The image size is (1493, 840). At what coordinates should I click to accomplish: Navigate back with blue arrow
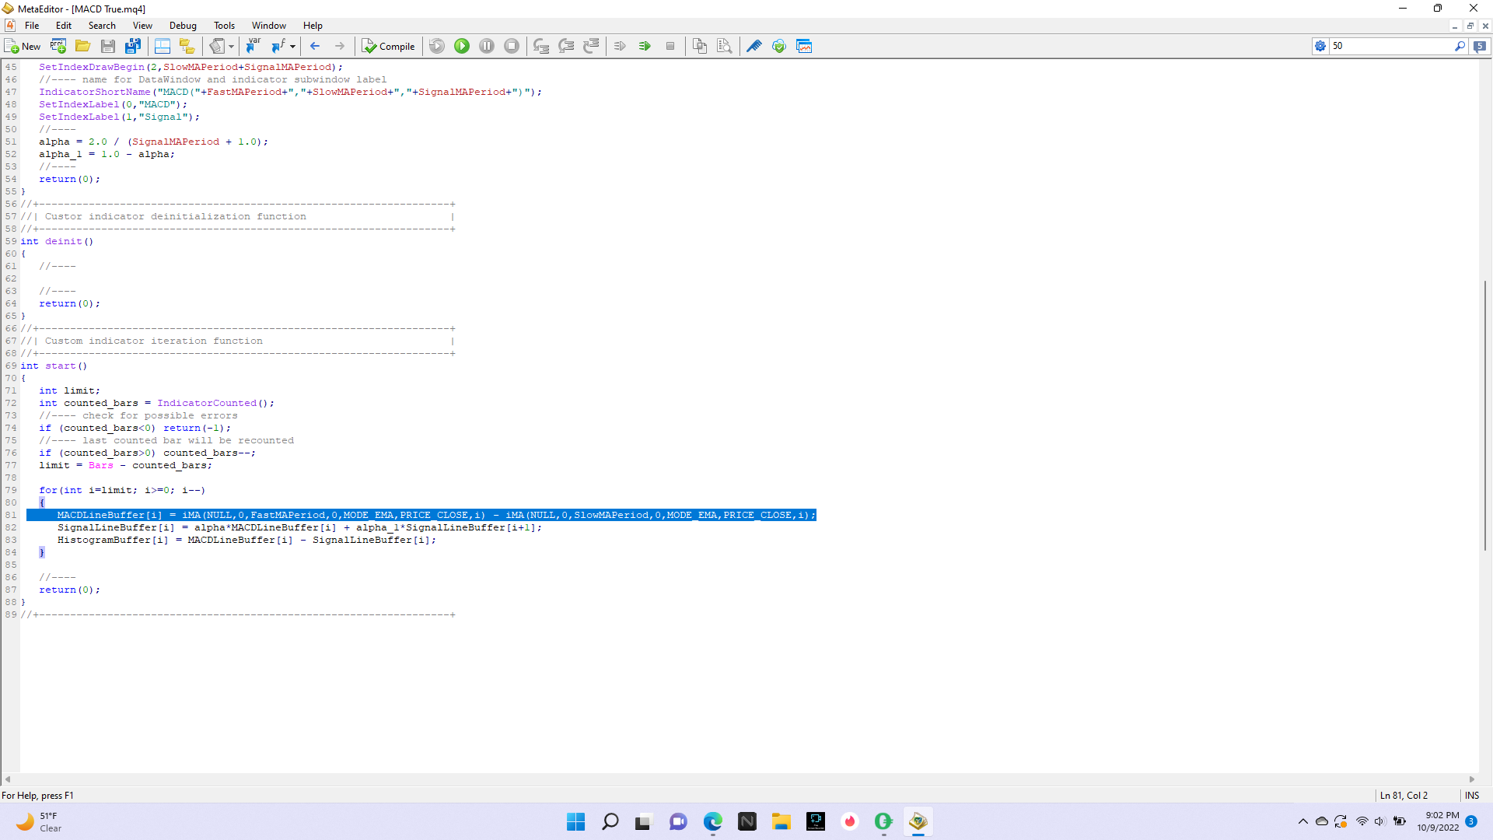pos(315,46)
